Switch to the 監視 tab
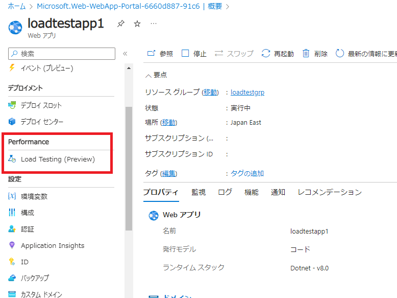This screenshot has height=298, width=397. click(x=198, y=192)
